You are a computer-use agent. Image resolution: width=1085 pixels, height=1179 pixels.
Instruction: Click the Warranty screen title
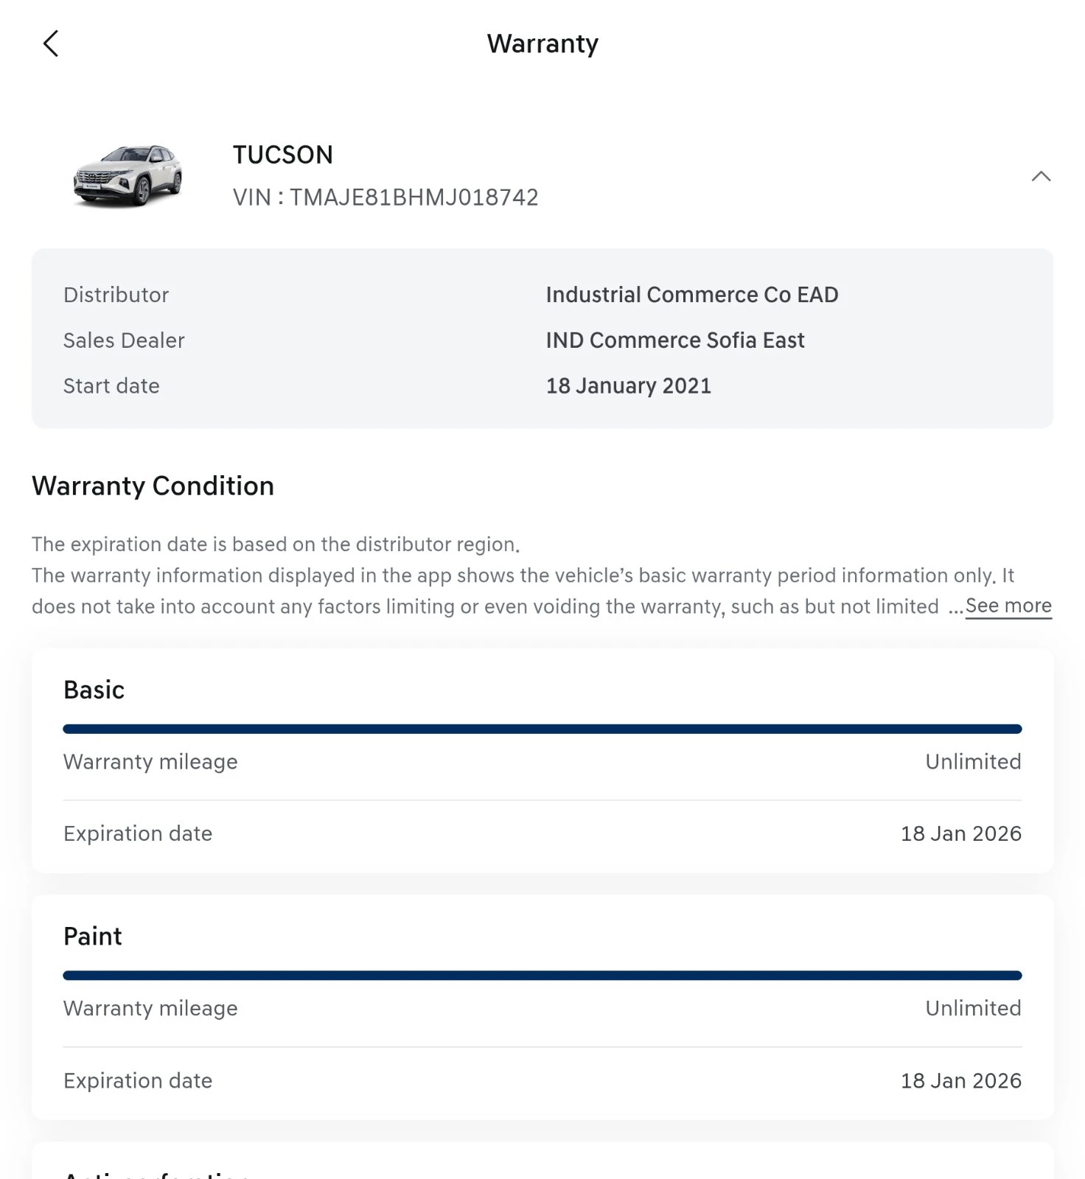pos(542,43)
